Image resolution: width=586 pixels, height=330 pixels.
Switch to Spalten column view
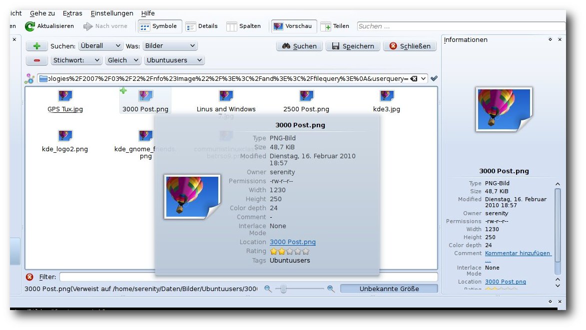tap(244, 26)
